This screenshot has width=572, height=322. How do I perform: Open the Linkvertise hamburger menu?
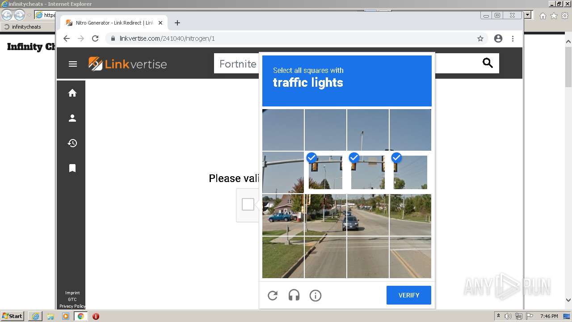(73, 64)
